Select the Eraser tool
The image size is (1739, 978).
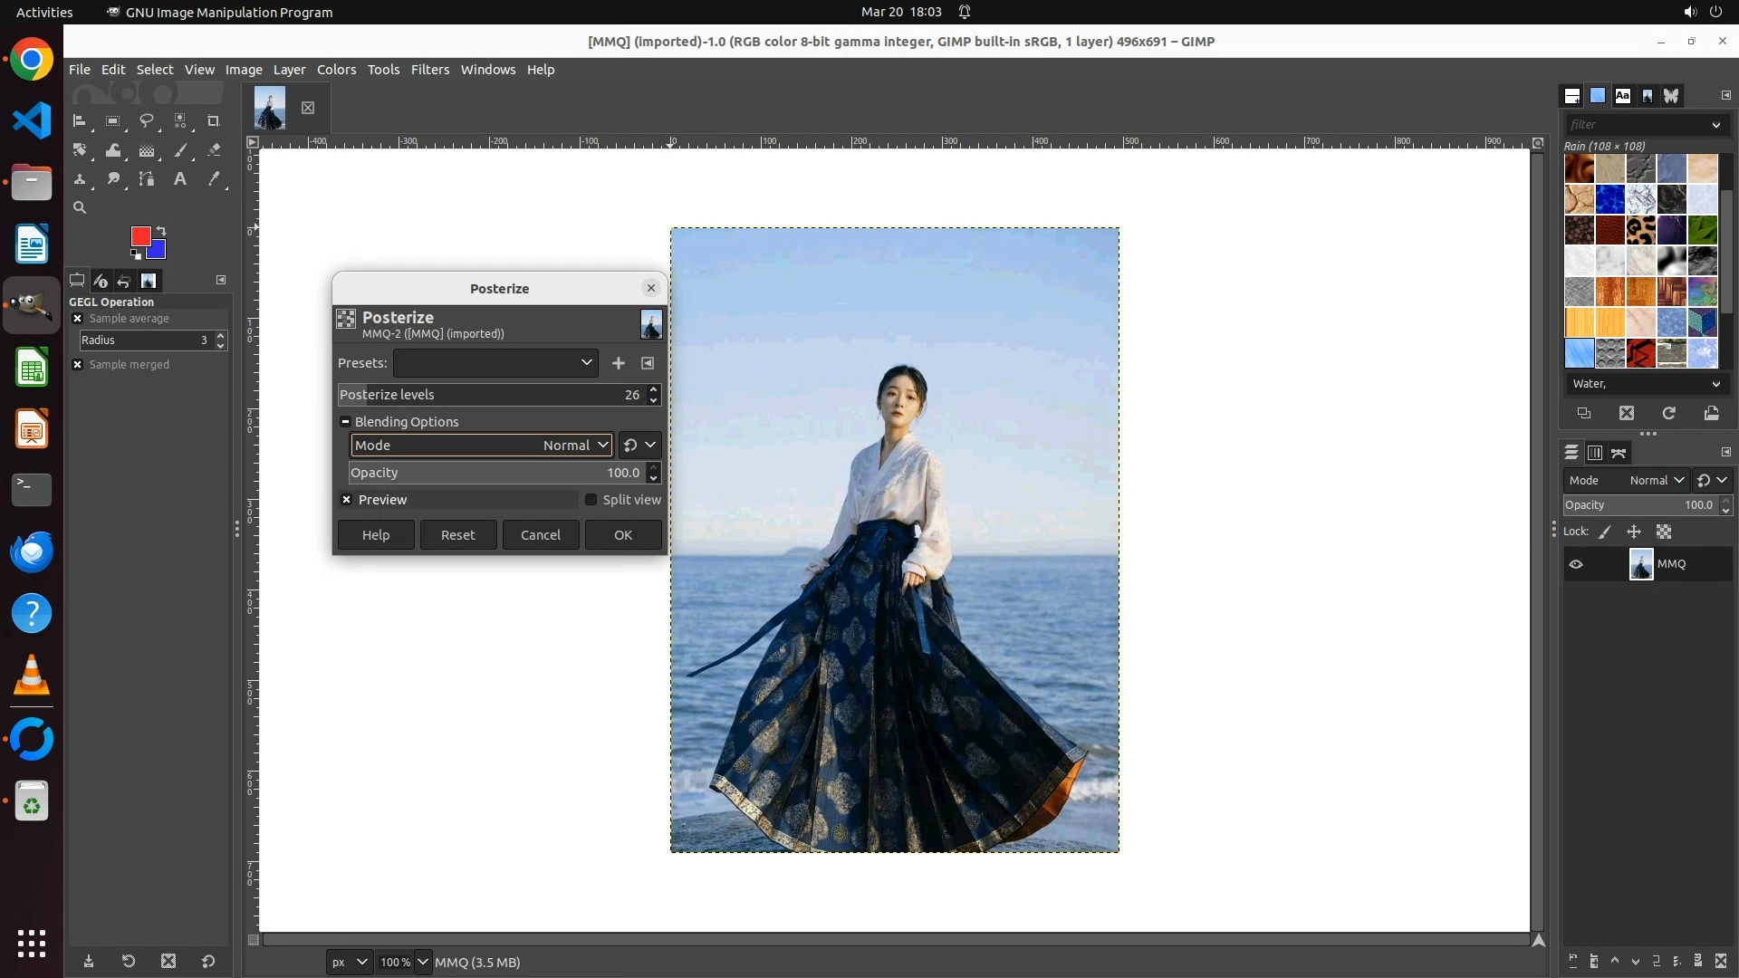(x=214, y=150)
